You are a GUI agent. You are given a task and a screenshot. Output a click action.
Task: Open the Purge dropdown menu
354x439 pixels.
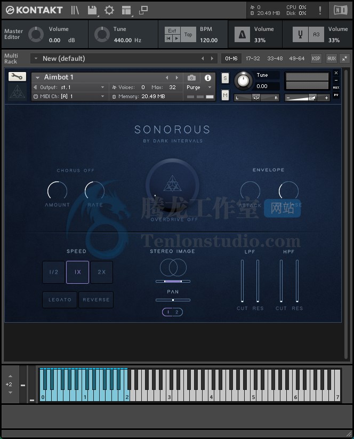coord(199,87)
